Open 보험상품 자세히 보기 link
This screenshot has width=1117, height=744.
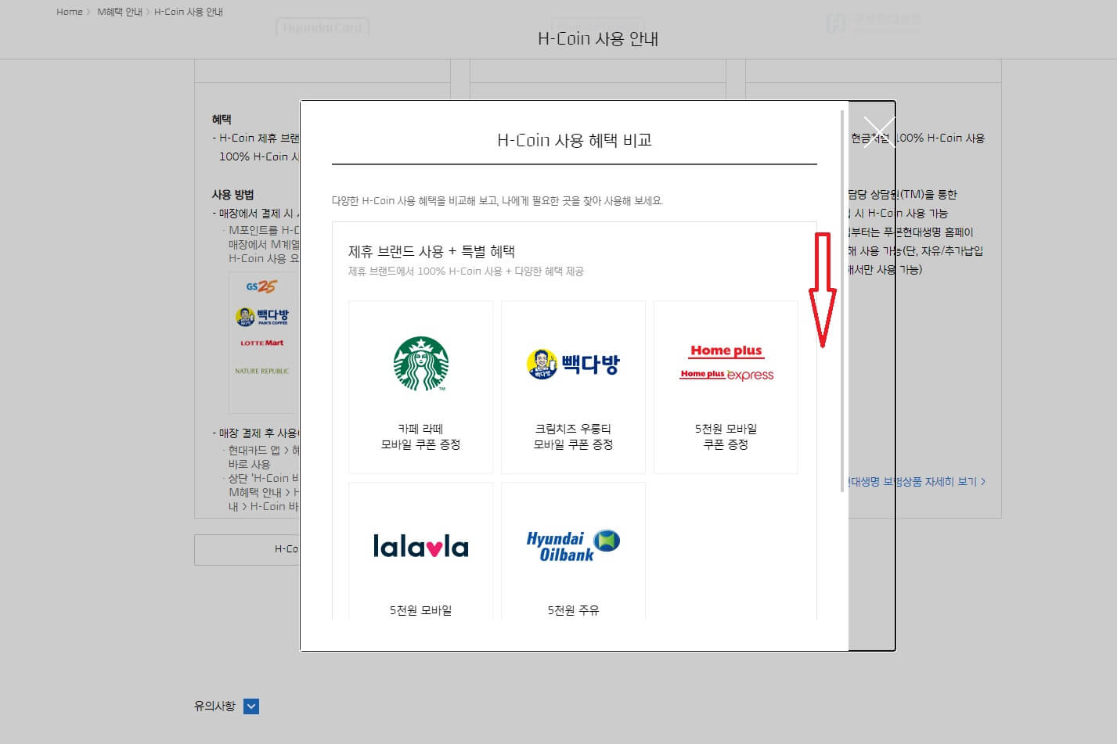point(917,482)
